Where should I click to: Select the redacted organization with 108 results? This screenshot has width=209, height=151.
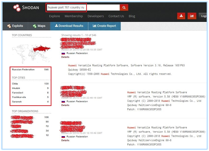tap(30, 118)
